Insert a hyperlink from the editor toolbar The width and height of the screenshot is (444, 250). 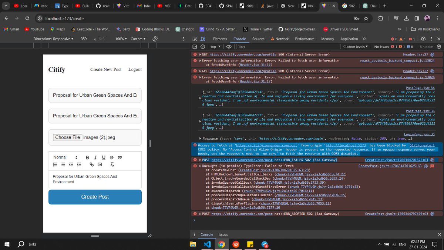point(91,164)
